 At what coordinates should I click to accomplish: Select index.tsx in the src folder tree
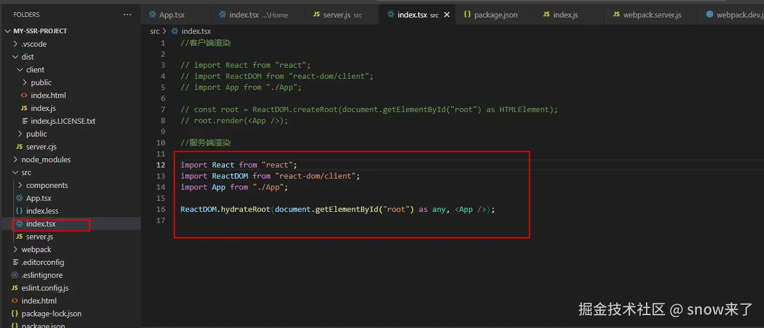point(41,224)
